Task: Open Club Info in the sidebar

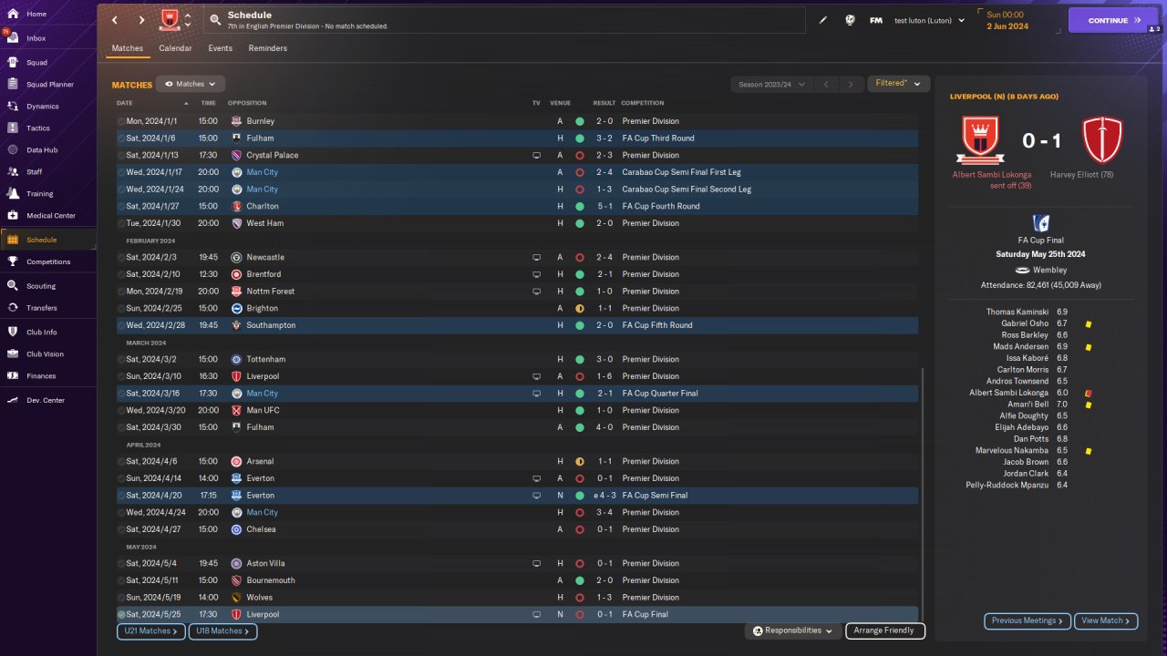Action: 42,332
